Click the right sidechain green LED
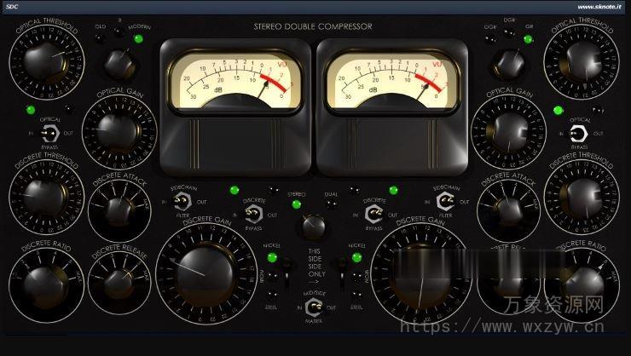This screenshot has height=356, width=631. tap(394, 190)
